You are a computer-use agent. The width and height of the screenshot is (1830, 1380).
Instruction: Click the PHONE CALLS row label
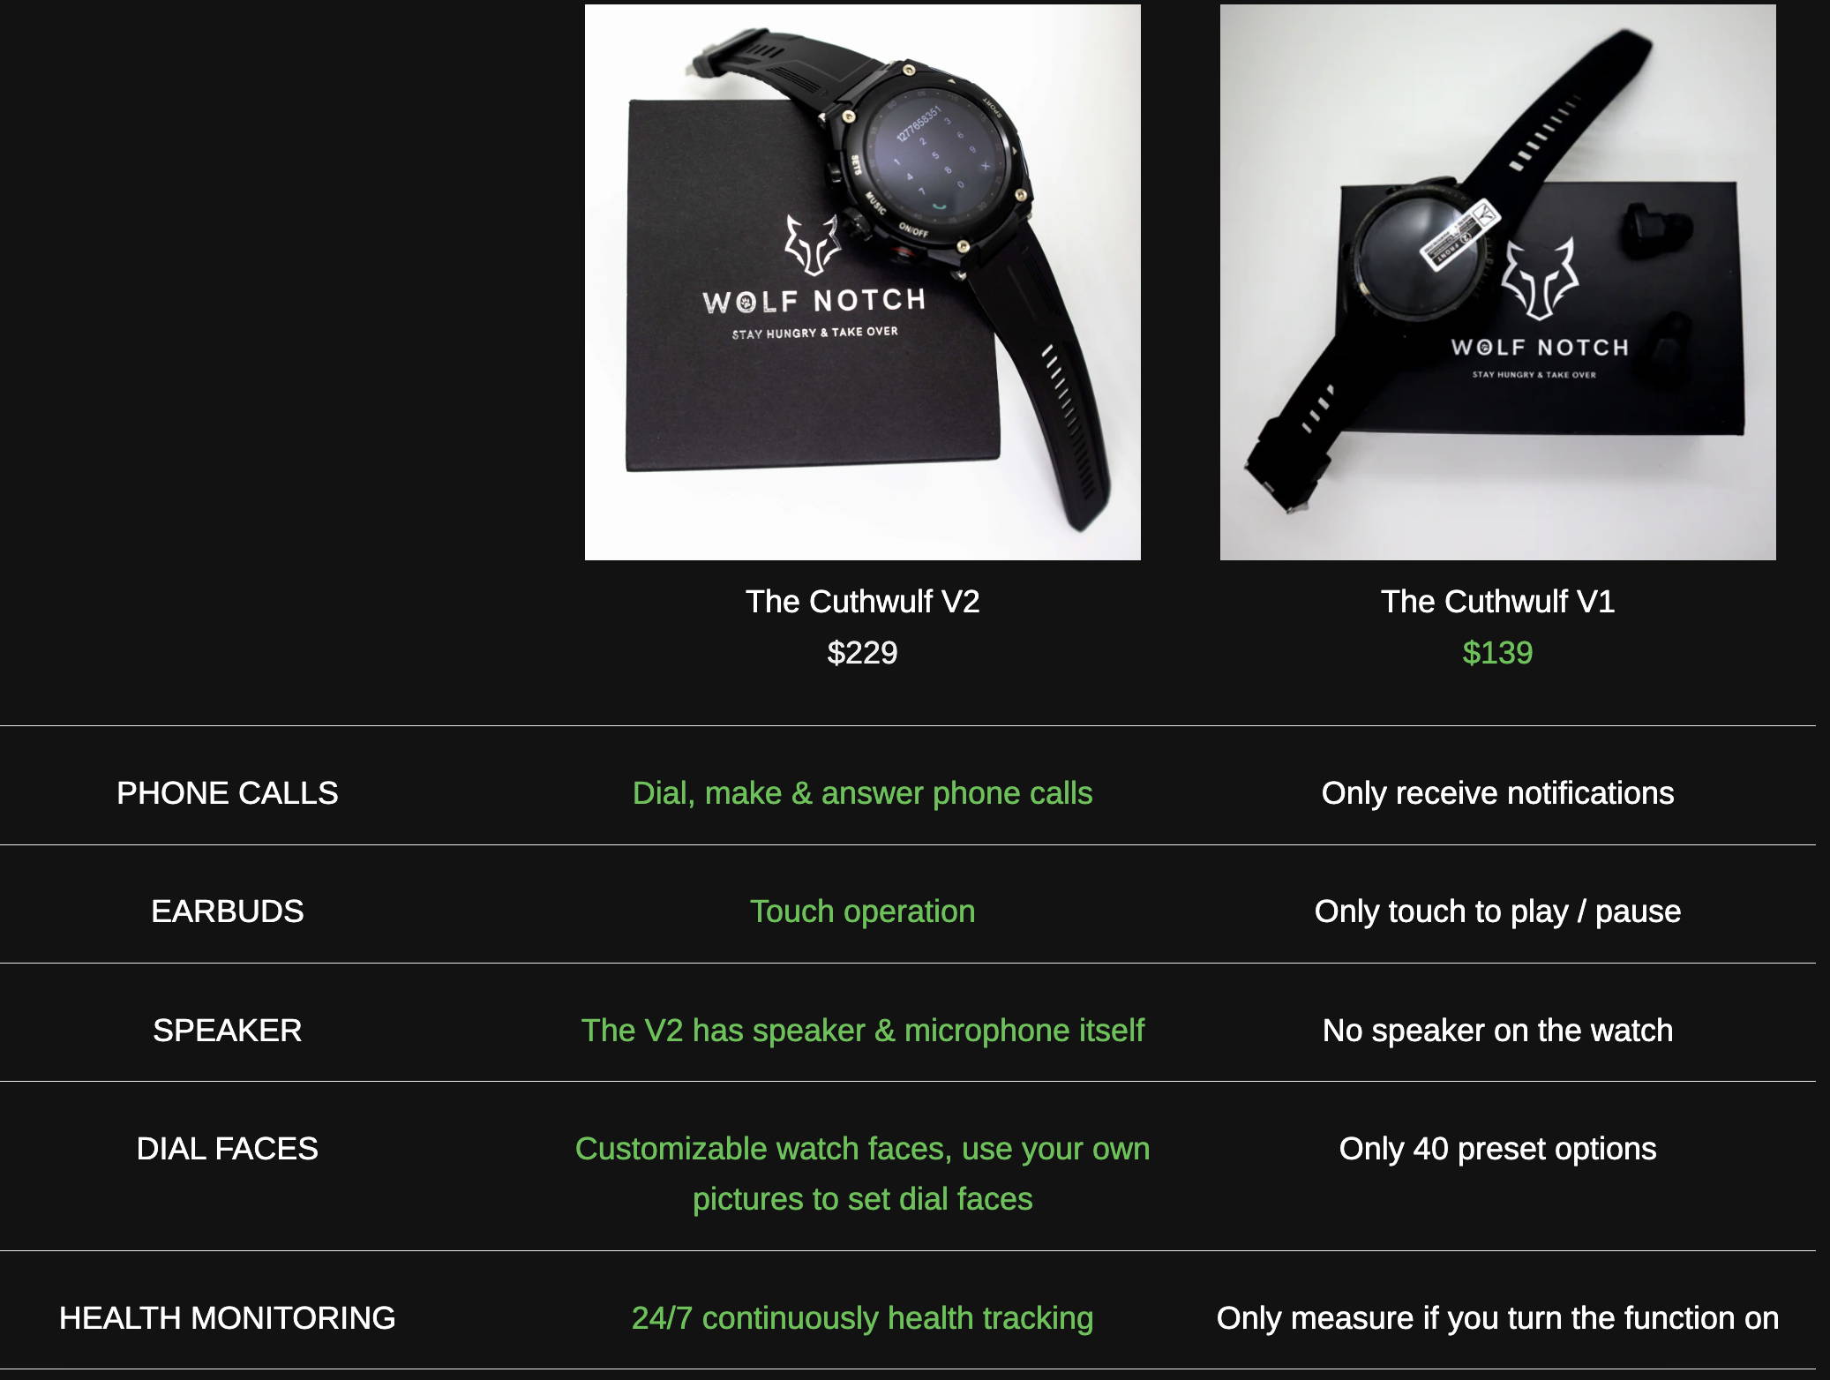(228, 793)
